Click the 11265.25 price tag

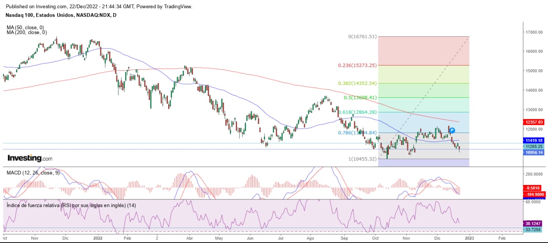point(534,146)
